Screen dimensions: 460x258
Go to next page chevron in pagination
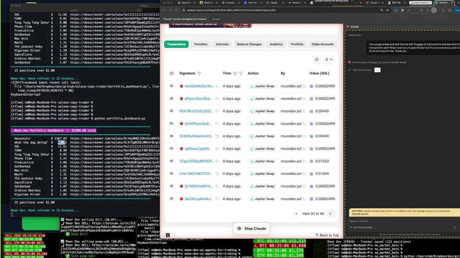point(330,214)
